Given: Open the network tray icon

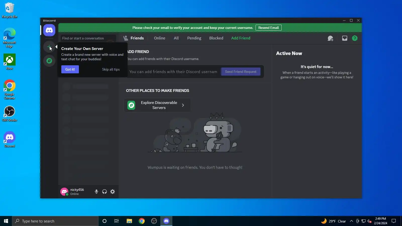Looking at the screenshot, I should click(x=364, y=221).
